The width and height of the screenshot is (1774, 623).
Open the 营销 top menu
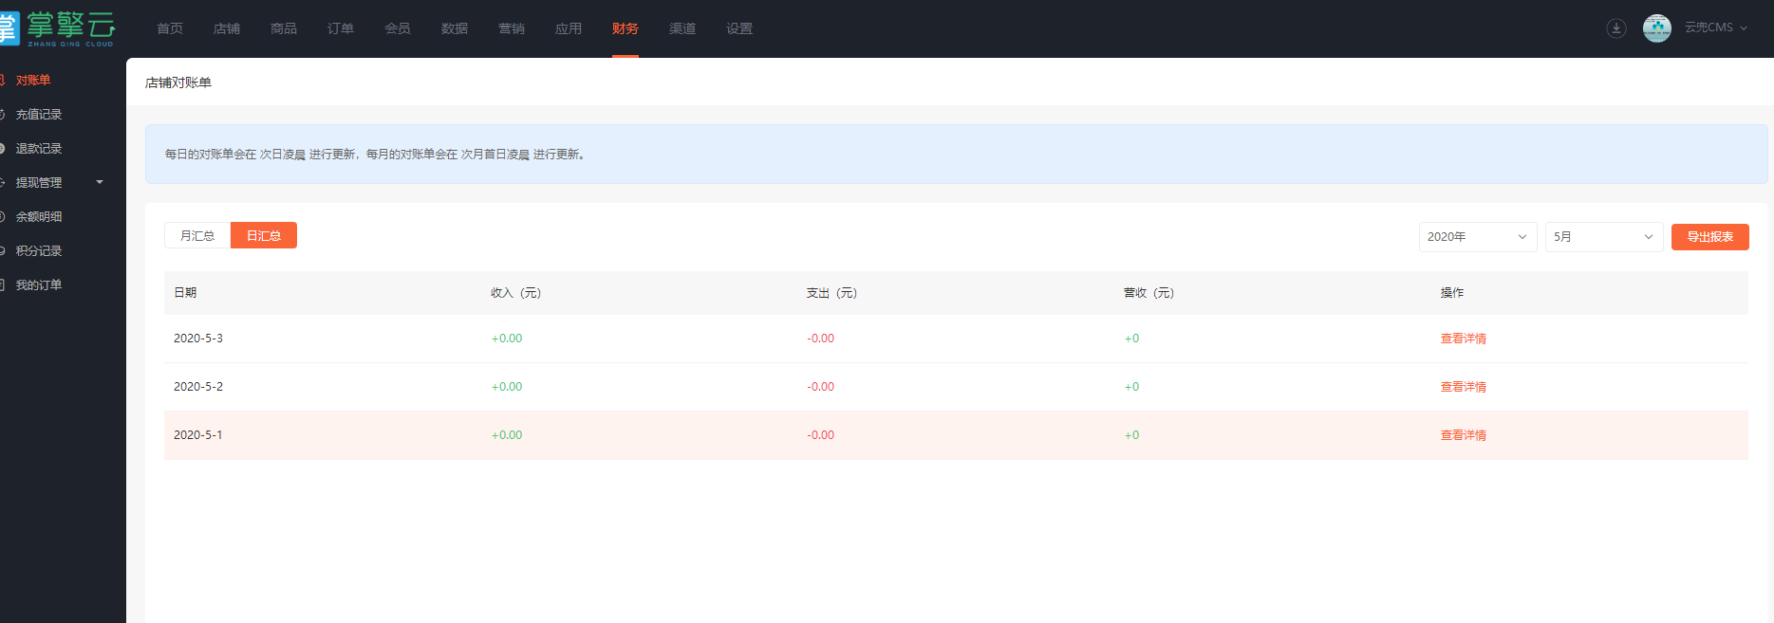coord(512,28)
